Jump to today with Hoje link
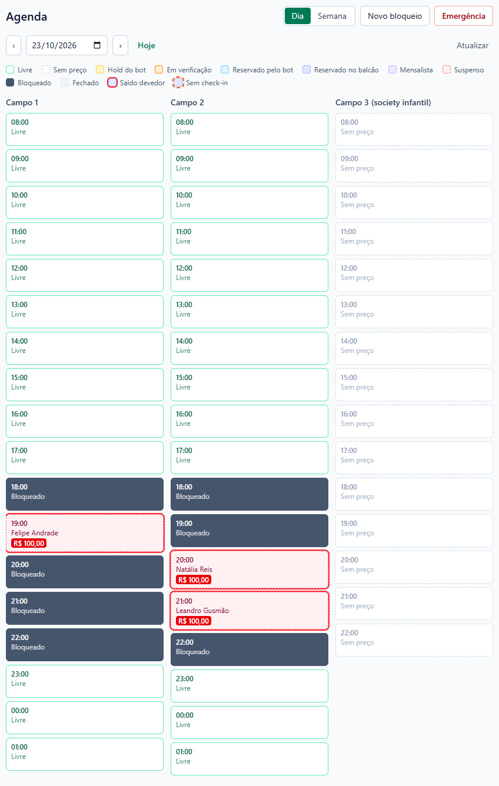Viewport: 499px width, 786px height. pyautogui.click(x=147, y=45)
